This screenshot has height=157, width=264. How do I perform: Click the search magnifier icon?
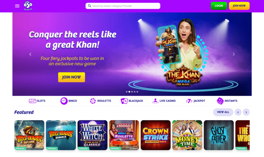89,6
